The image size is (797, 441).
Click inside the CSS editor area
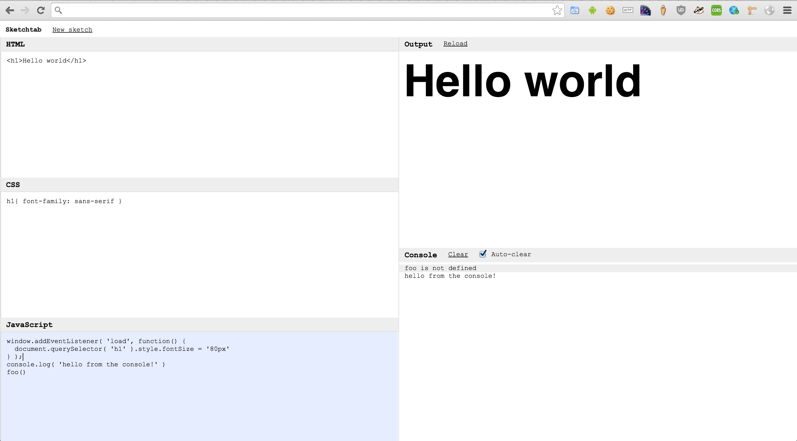[x=199, y=254]
